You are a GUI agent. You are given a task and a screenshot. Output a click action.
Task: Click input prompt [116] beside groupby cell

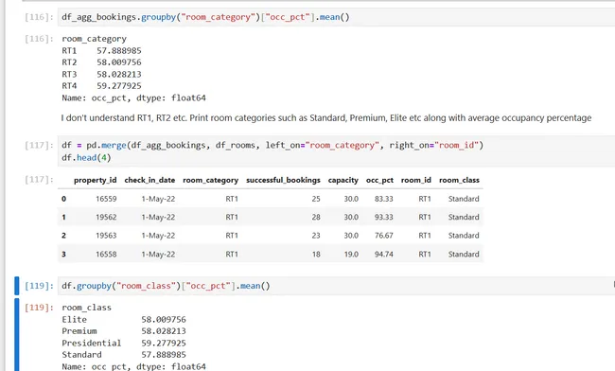(39, 17)
